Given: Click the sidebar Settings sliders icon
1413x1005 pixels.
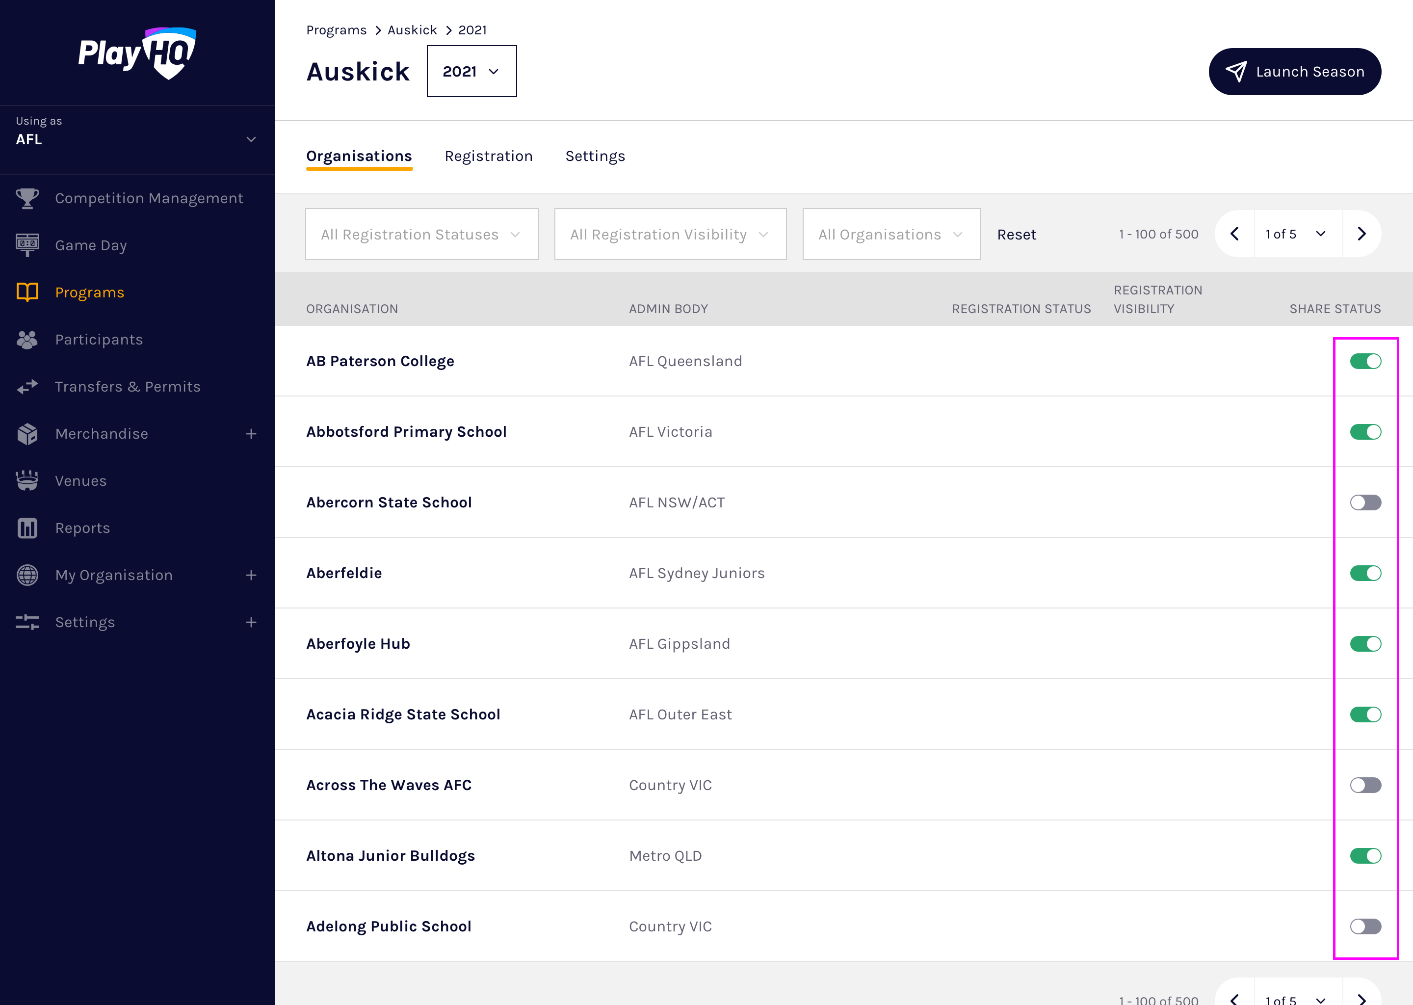Looking at the screenshot, I should pos(27,622).
